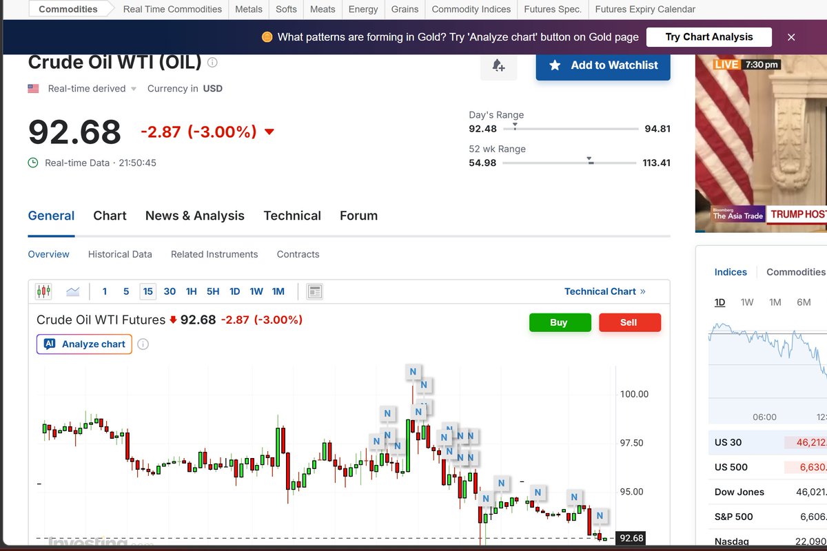
Task: Switch to the area chart type icon
Action: [73, 291]
